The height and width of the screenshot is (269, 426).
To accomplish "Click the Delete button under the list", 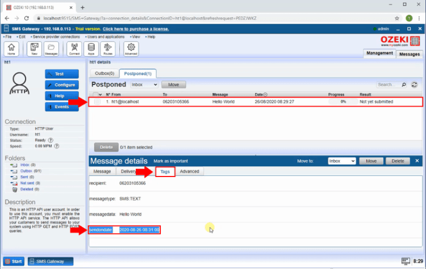I will click(x=106, y=147).
